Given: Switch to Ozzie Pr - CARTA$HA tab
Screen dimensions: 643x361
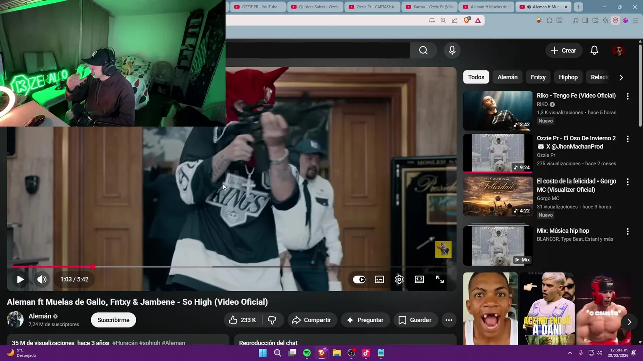Looking at the screenshot, I should pos(373,7).
